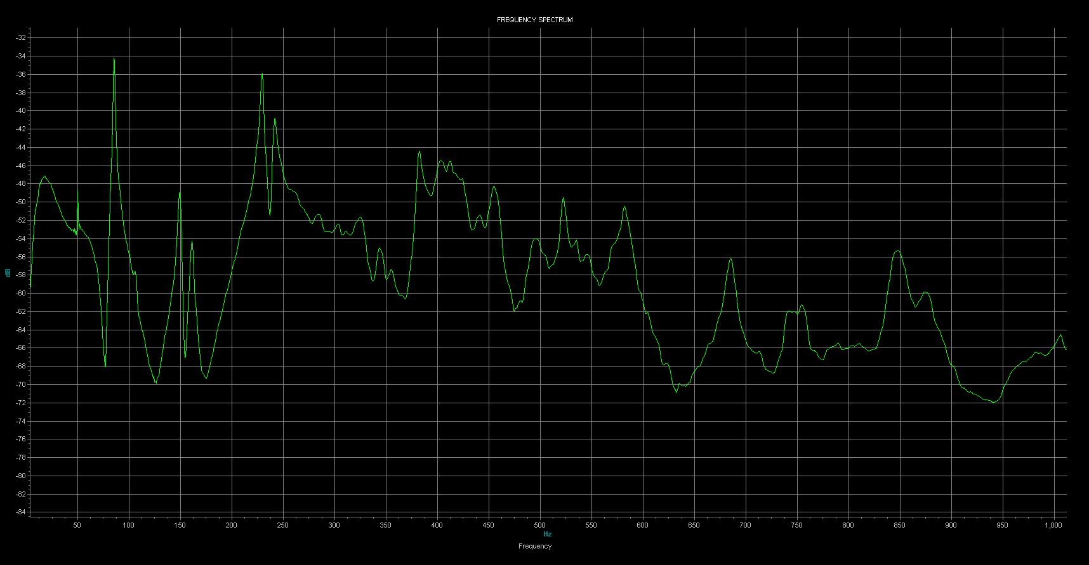Viewport: 1089px width, 565px height.
Task: Select the 900 tick on frequency axis
Action: click(951, 525)
